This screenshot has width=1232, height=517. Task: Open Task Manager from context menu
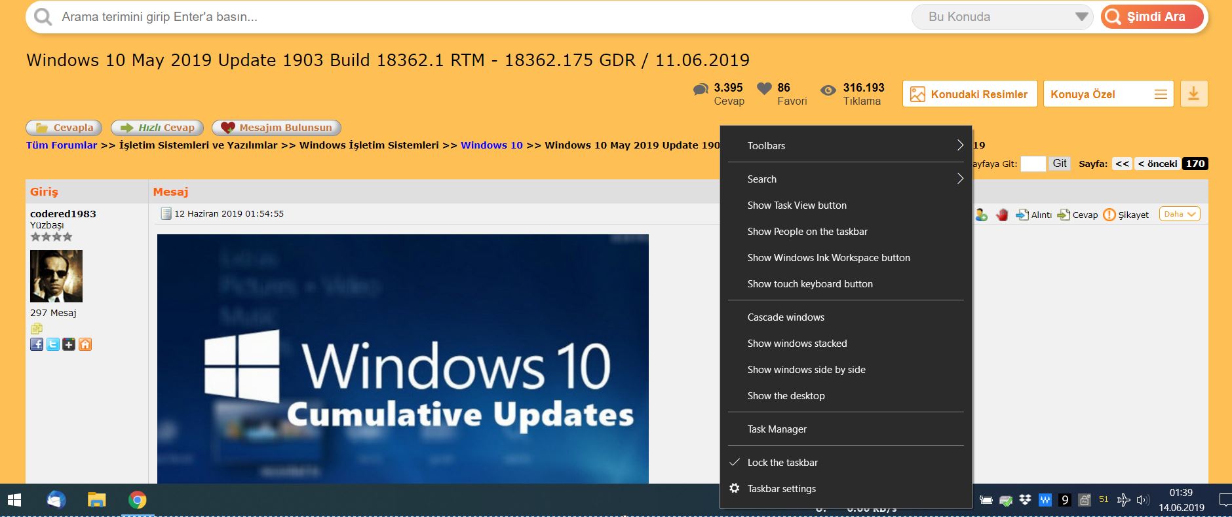[x=845, y=429]
